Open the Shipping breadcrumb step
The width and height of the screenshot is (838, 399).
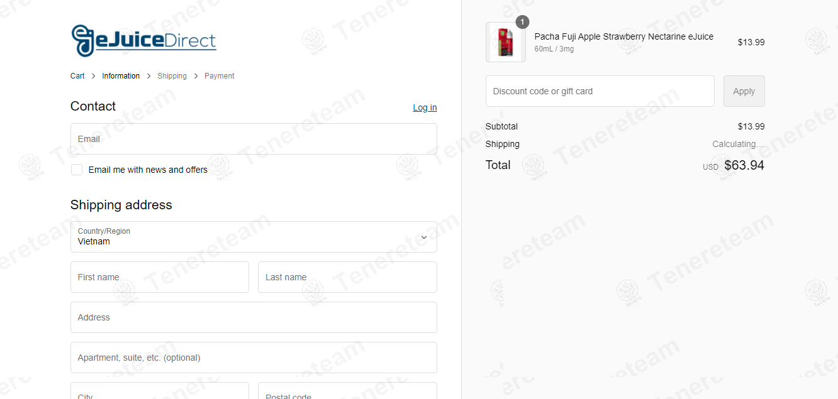point(172,76)
